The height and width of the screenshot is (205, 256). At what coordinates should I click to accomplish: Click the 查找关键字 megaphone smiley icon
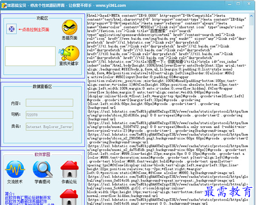(69, 53)
